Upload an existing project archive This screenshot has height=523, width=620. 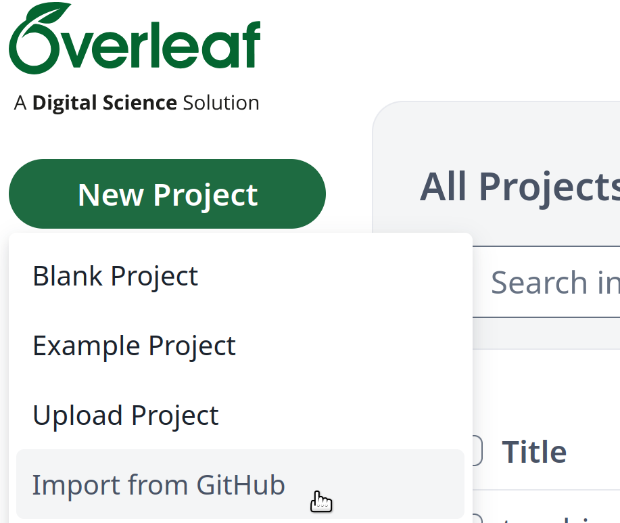[x=125, y=415]
